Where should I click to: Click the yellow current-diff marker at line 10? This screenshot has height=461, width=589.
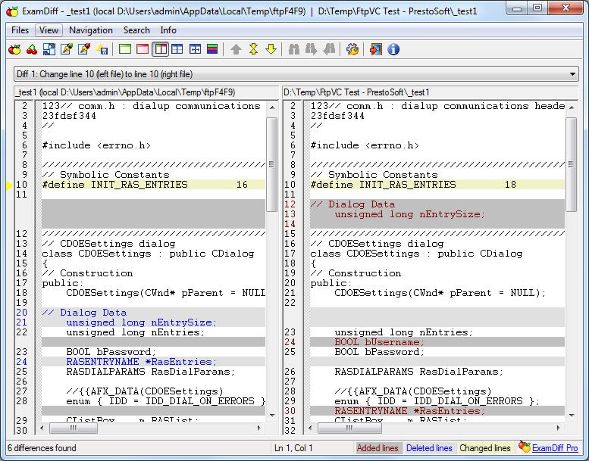click(9, 185)
